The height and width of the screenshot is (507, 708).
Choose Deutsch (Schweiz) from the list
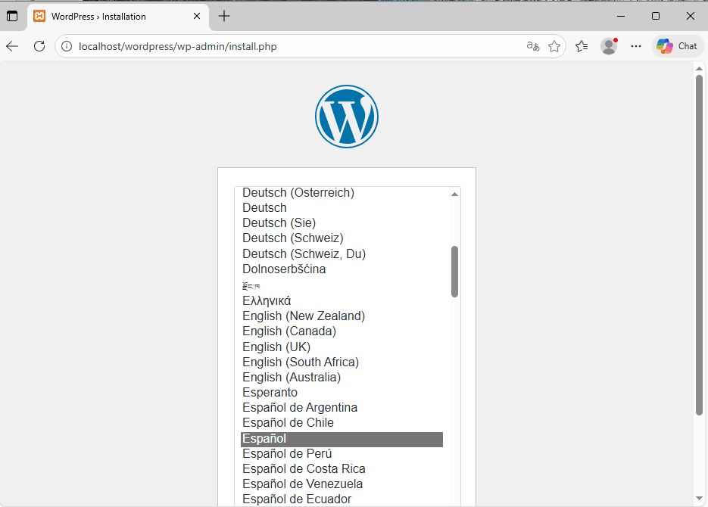click(x=292, y=238)
